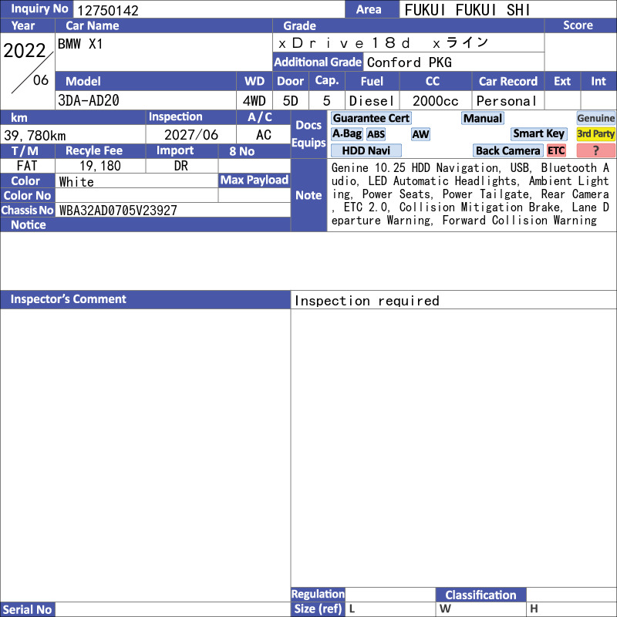Select the AW equipment tag
Viewport: 617px width, 617px height.
tap(420, 134)
